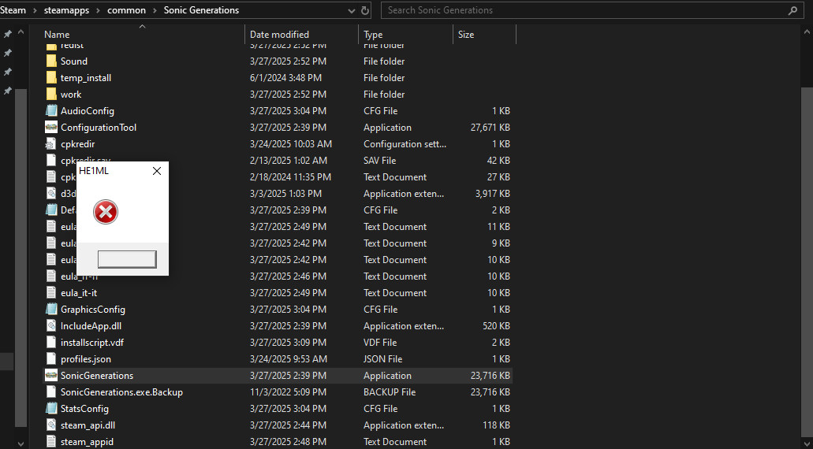Click the work folder icon
Screen dimensions: 813x449
51,95
